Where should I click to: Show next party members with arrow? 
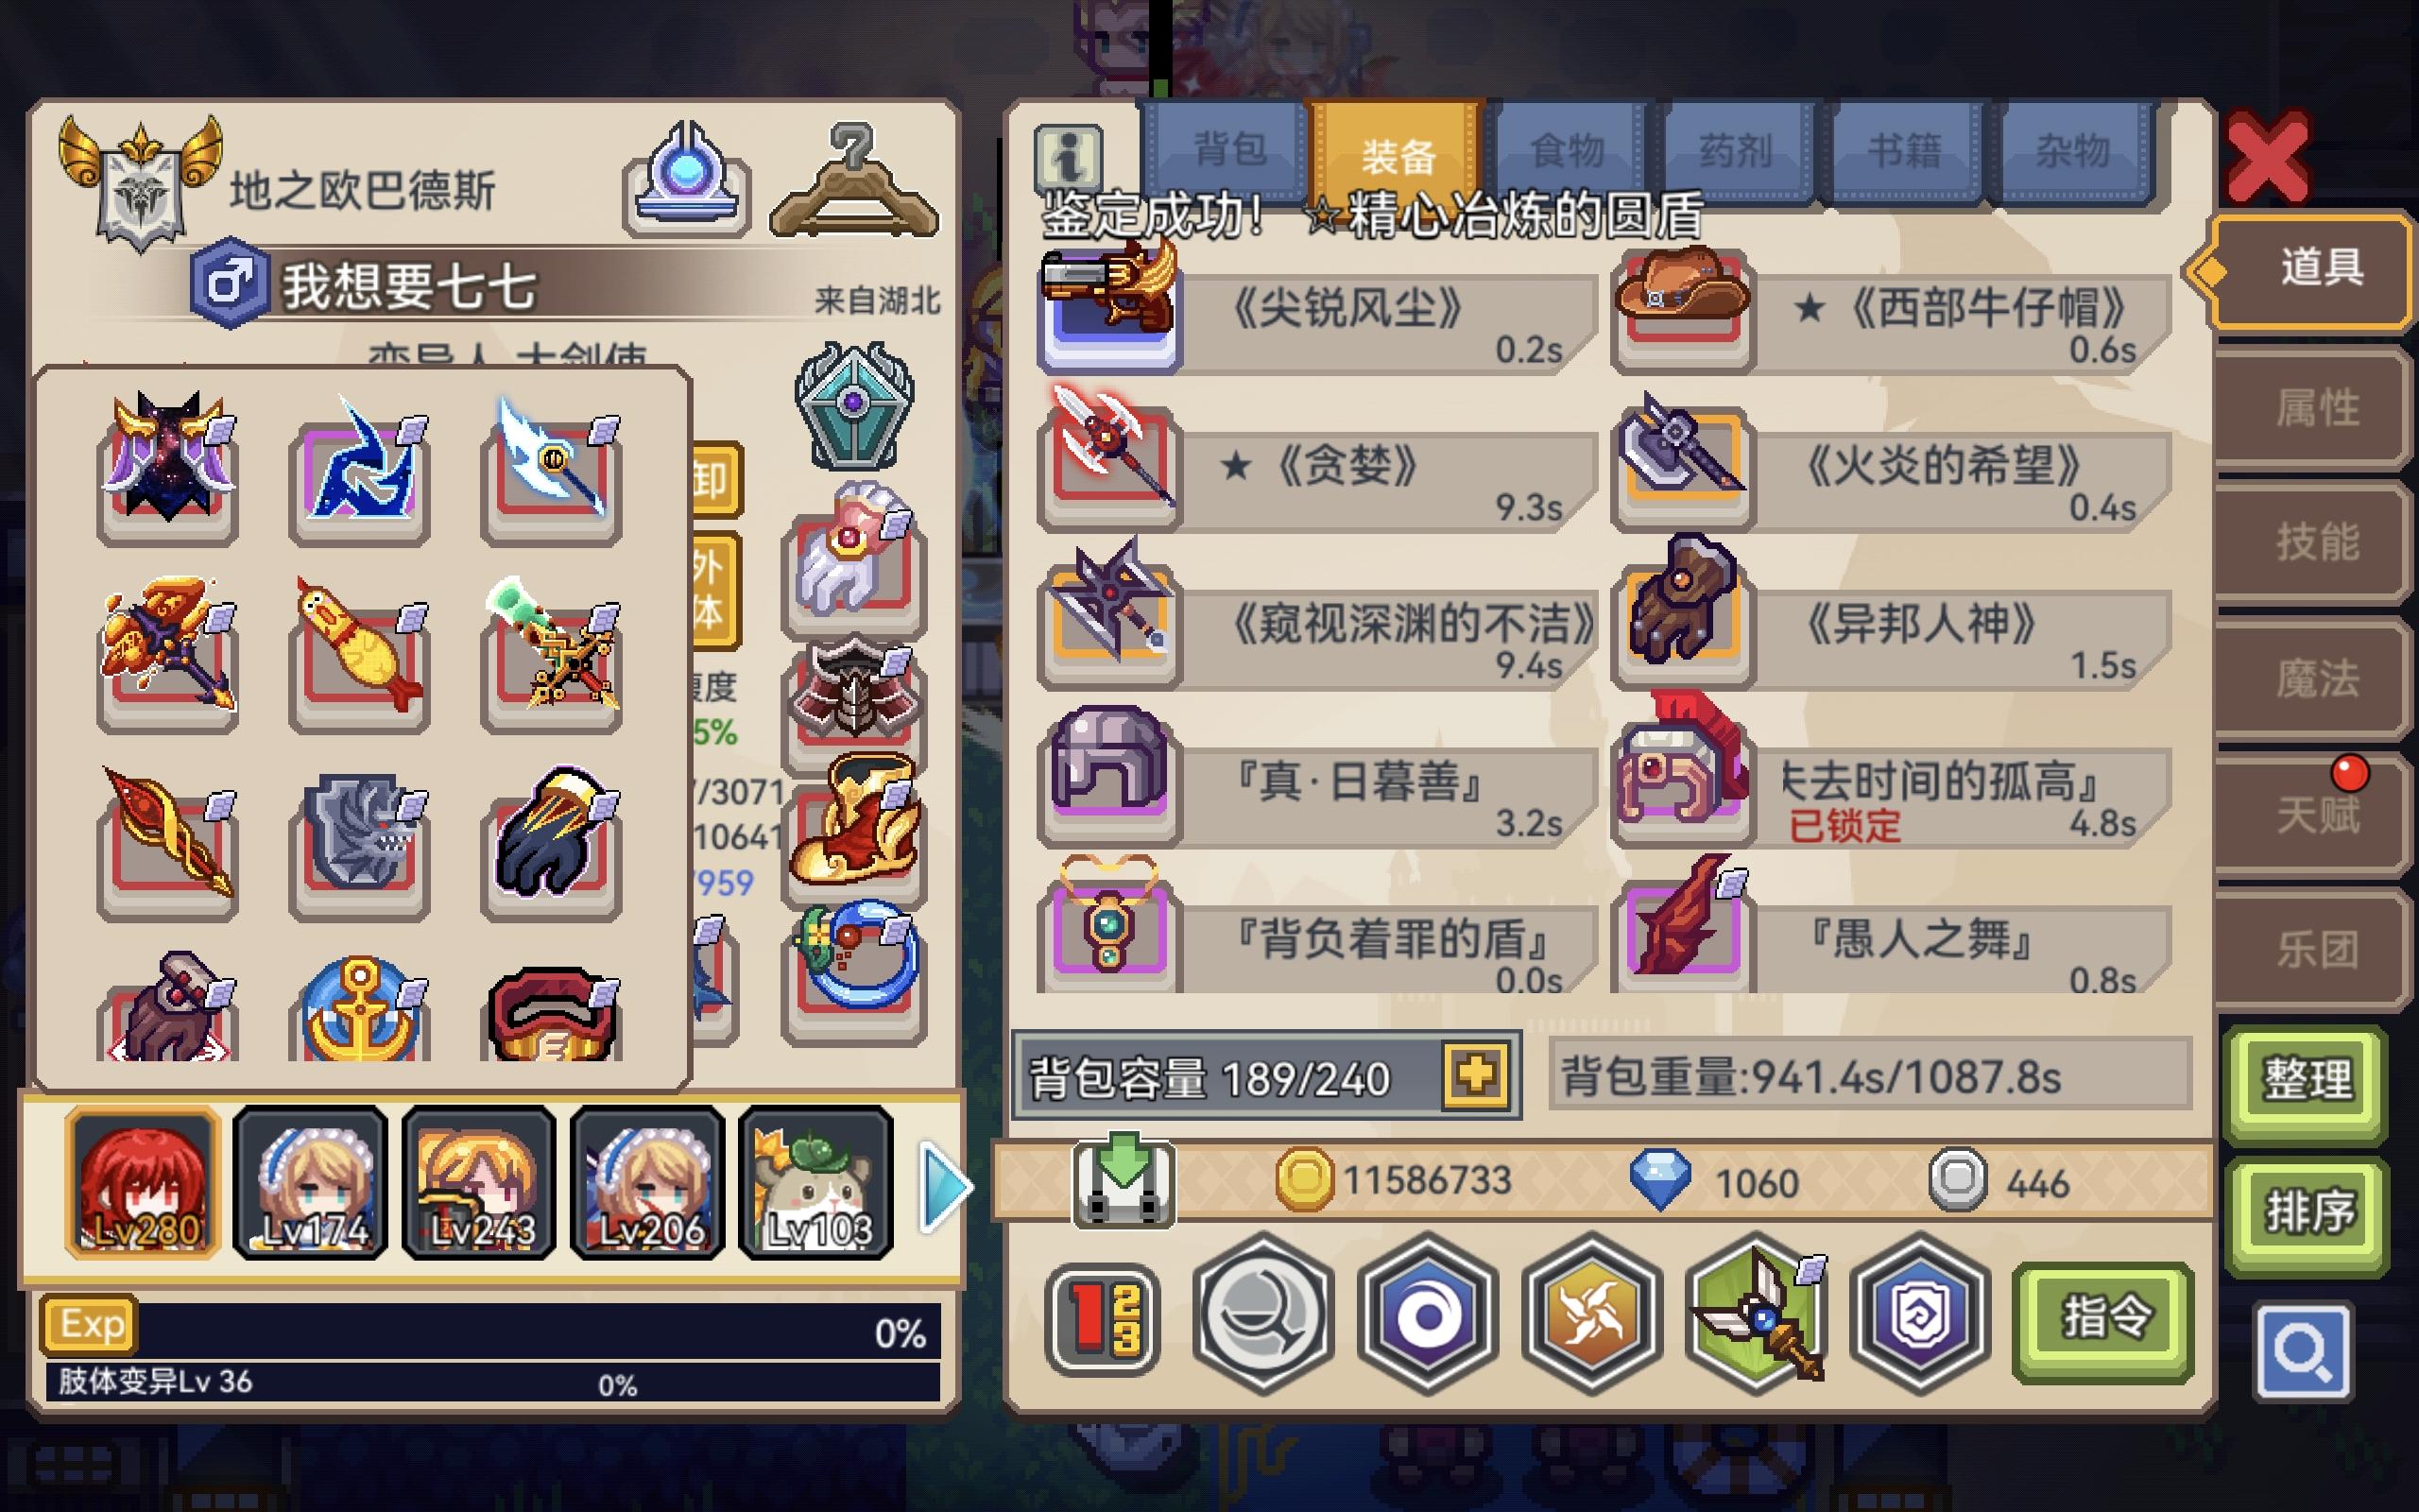click(x=944, y=1188)
